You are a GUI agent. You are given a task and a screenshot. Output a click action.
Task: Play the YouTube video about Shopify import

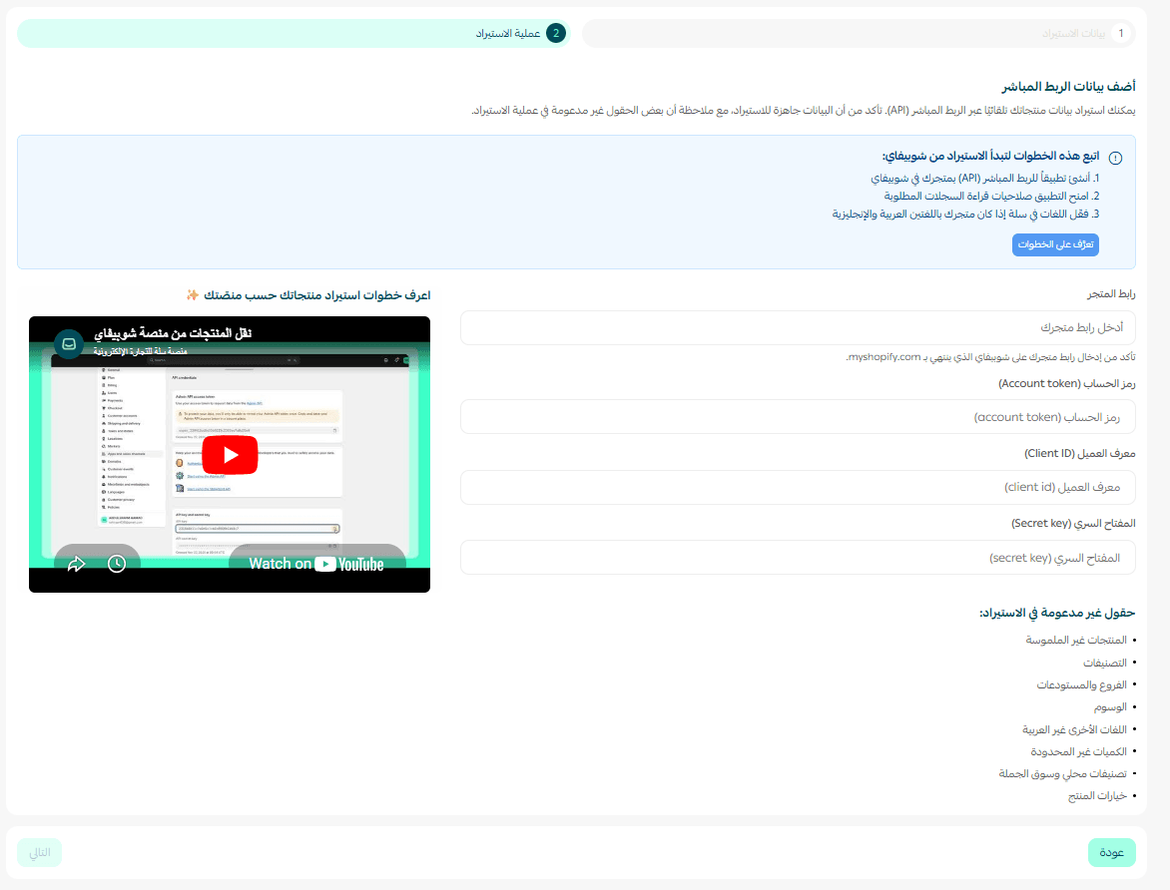(x=231, y=455)
